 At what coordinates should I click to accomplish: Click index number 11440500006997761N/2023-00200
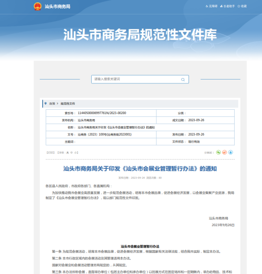(x=102, y=113)
